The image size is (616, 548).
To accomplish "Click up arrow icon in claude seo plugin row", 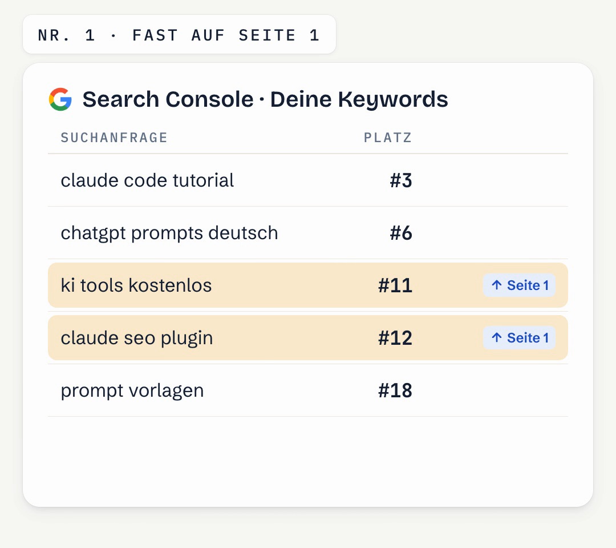I will 497,338.
